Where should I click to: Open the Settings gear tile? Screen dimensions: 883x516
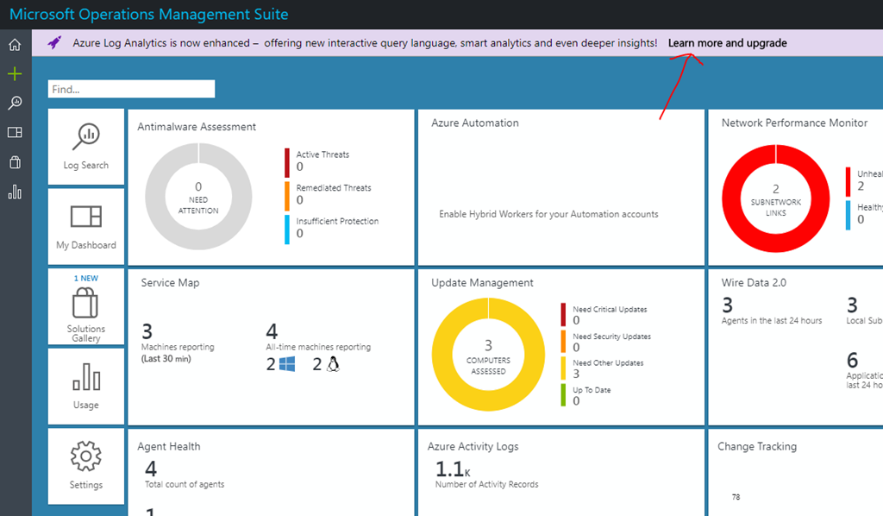[x=86, y=465]
